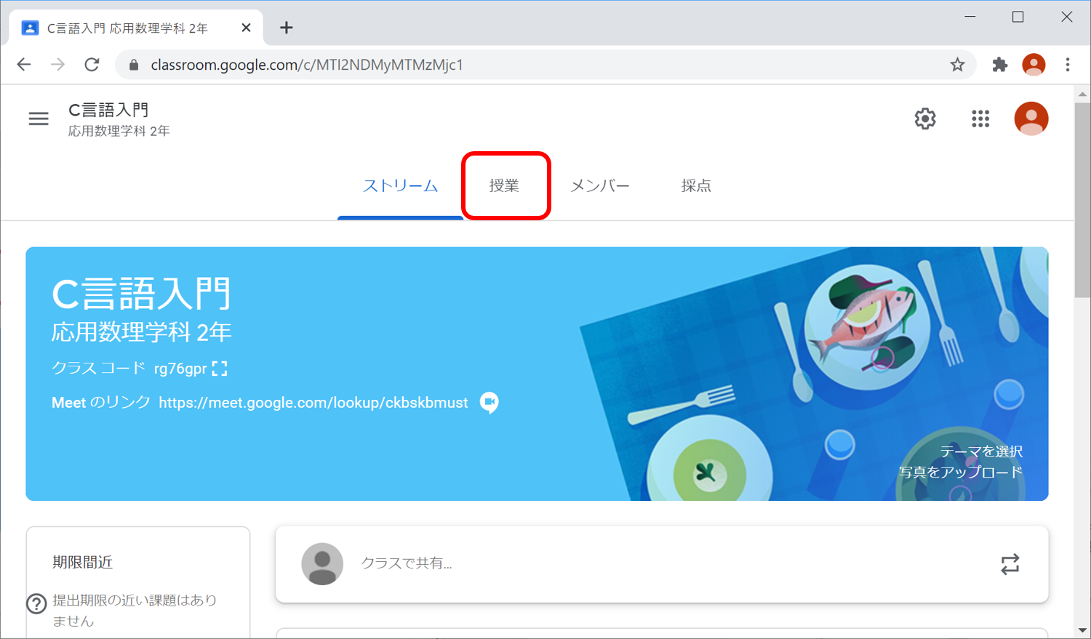This screenshot has width=1091, height=639.
Task: Click class code rg76gpr
Action: point(180,369)
